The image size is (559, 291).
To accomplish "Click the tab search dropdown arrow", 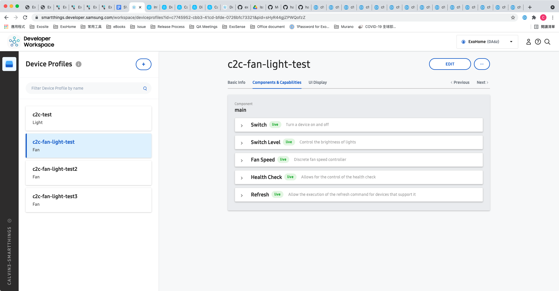I will pyautogui.click(x=553, y=7).
